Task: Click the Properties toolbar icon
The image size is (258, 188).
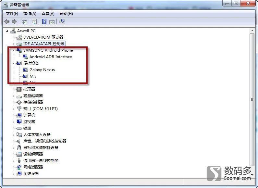Action: tap(34, 21)
